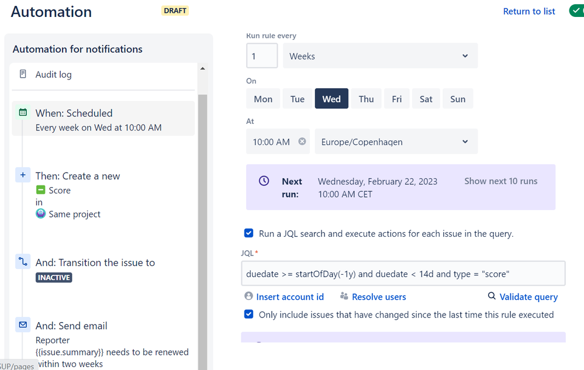Click the transition icon beside Transition the issue

(x=23, y=261)
